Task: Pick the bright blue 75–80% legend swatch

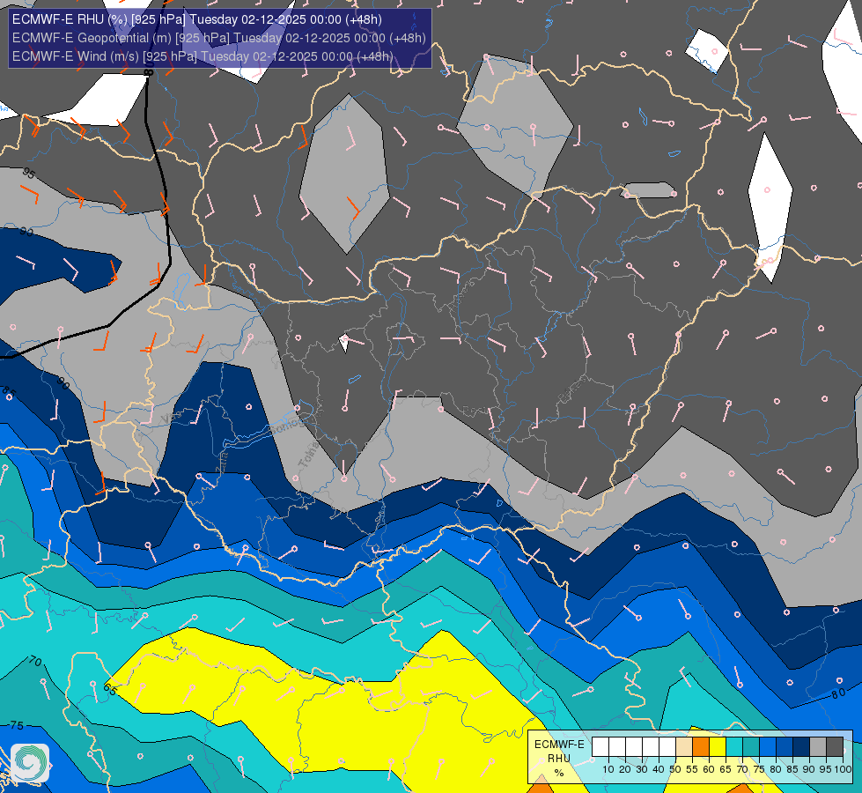Action: click(x=768, y=746)
